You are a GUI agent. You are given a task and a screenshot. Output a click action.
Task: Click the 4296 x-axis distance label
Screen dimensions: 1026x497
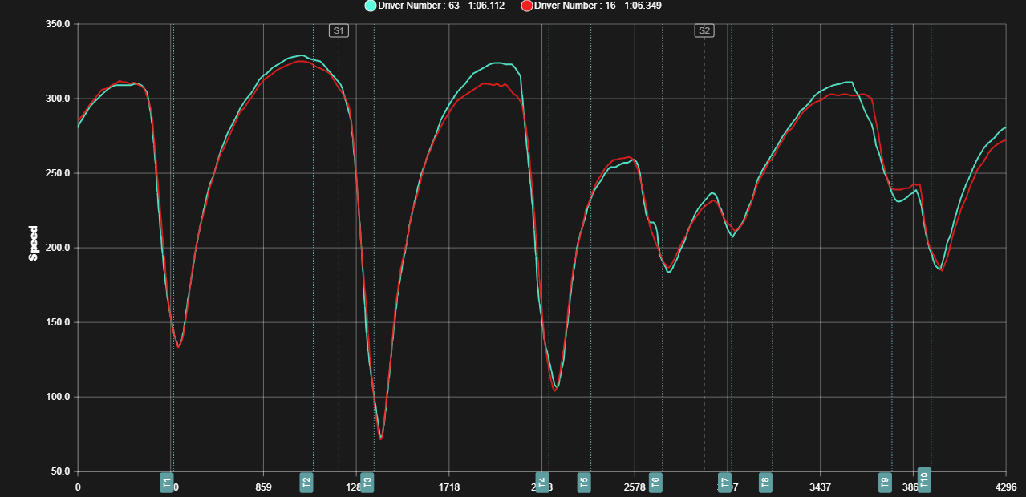tap(1006, 487)
